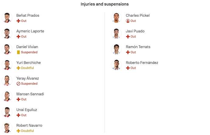Click Ramón Terrats' player photo
Viewport: 210px width, 135px height.
pyautogui.click(x=116, y=49)
